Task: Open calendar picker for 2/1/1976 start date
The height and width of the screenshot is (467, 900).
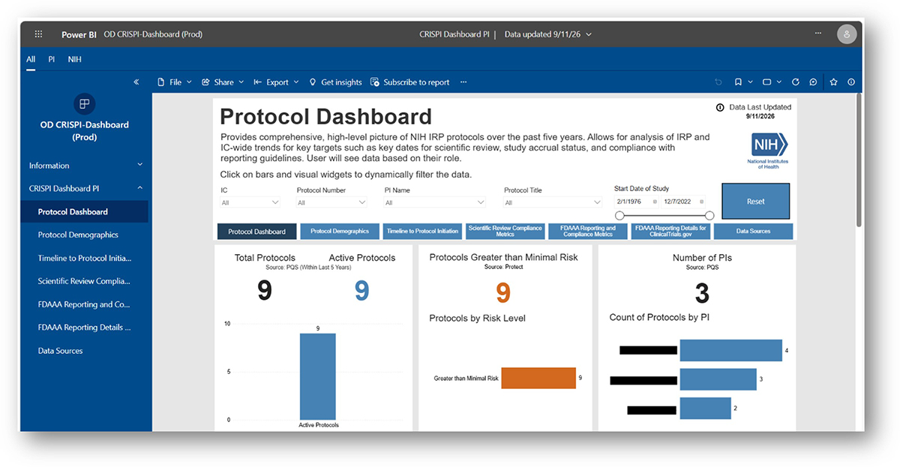Action: (655, 202)
